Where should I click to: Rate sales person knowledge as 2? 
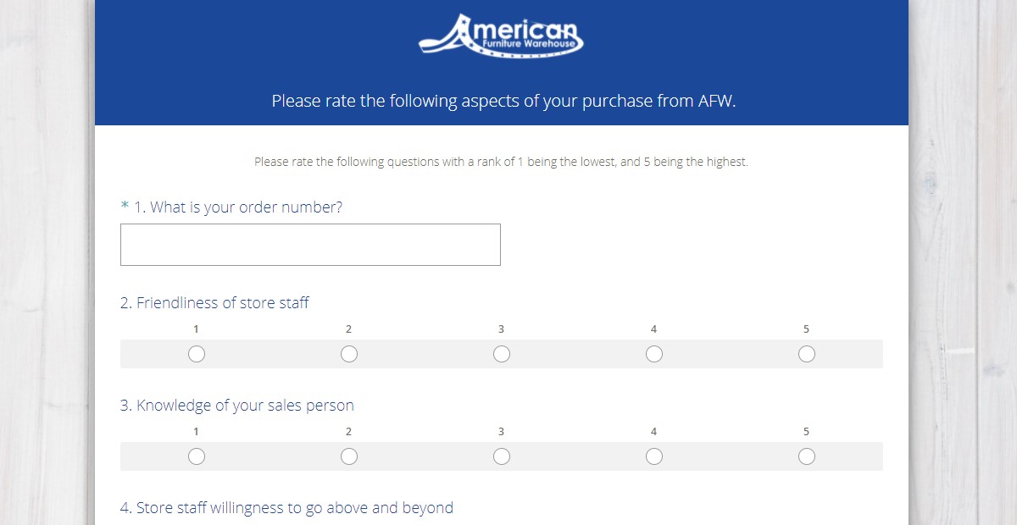click(349, 456)
